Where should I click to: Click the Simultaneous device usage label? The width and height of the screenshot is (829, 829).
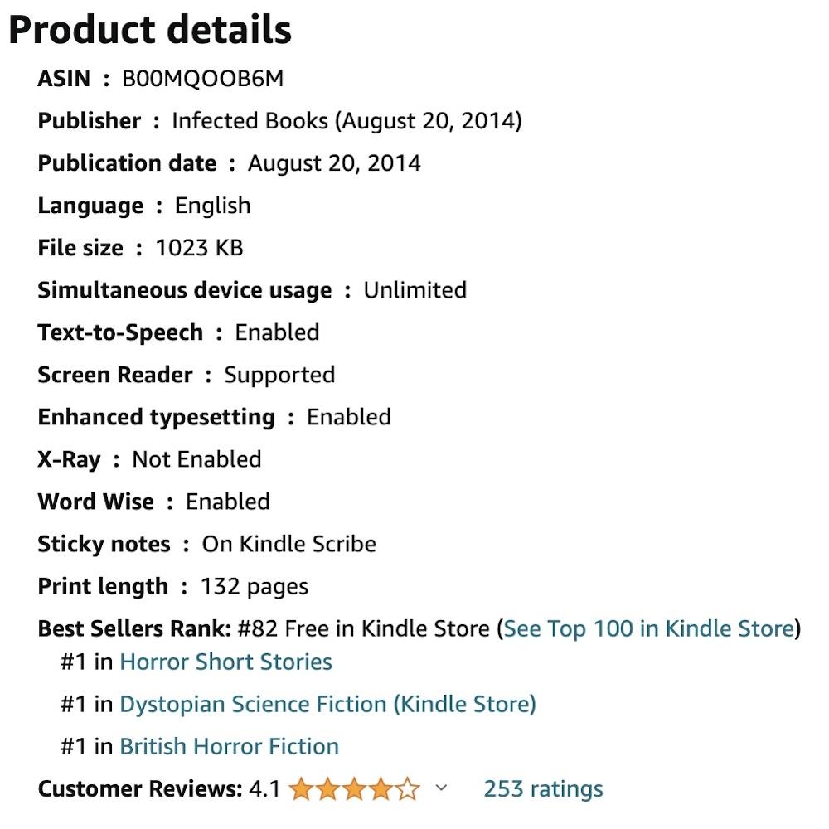click(x=184, y=290)
